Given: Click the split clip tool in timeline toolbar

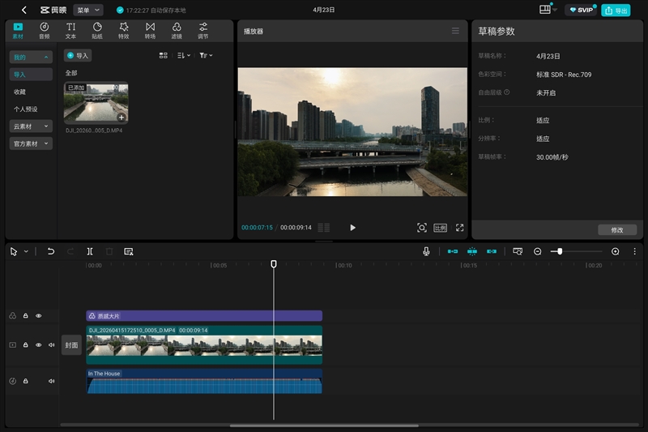Looking at the screenshot, I should (90, 251).
